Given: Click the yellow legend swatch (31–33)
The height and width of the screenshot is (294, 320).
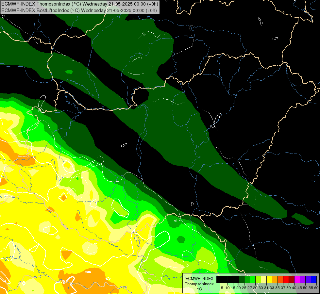Looking at the screenshot, I should [x=269, y=280].
